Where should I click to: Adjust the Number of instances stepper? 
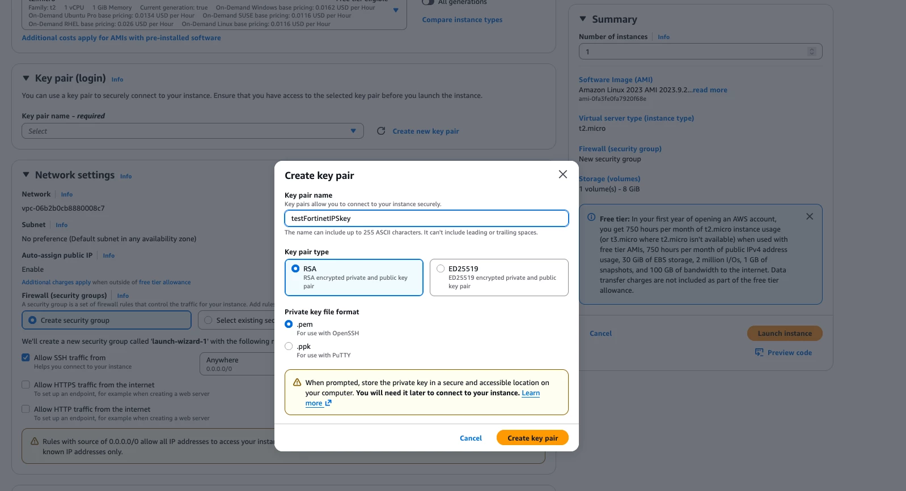click(x=812, y=52)
